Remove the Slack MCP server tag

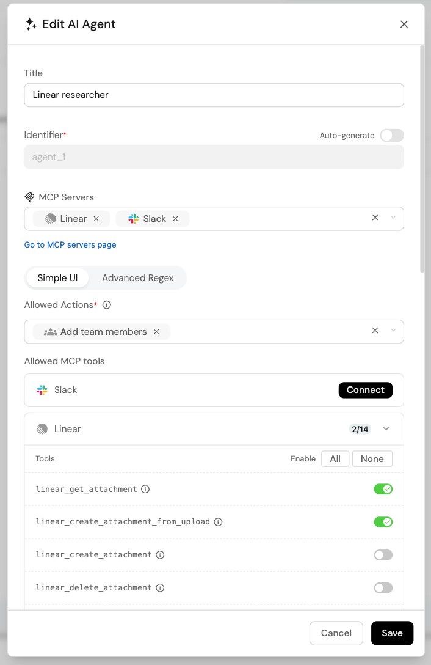click(x=175, y=219)
